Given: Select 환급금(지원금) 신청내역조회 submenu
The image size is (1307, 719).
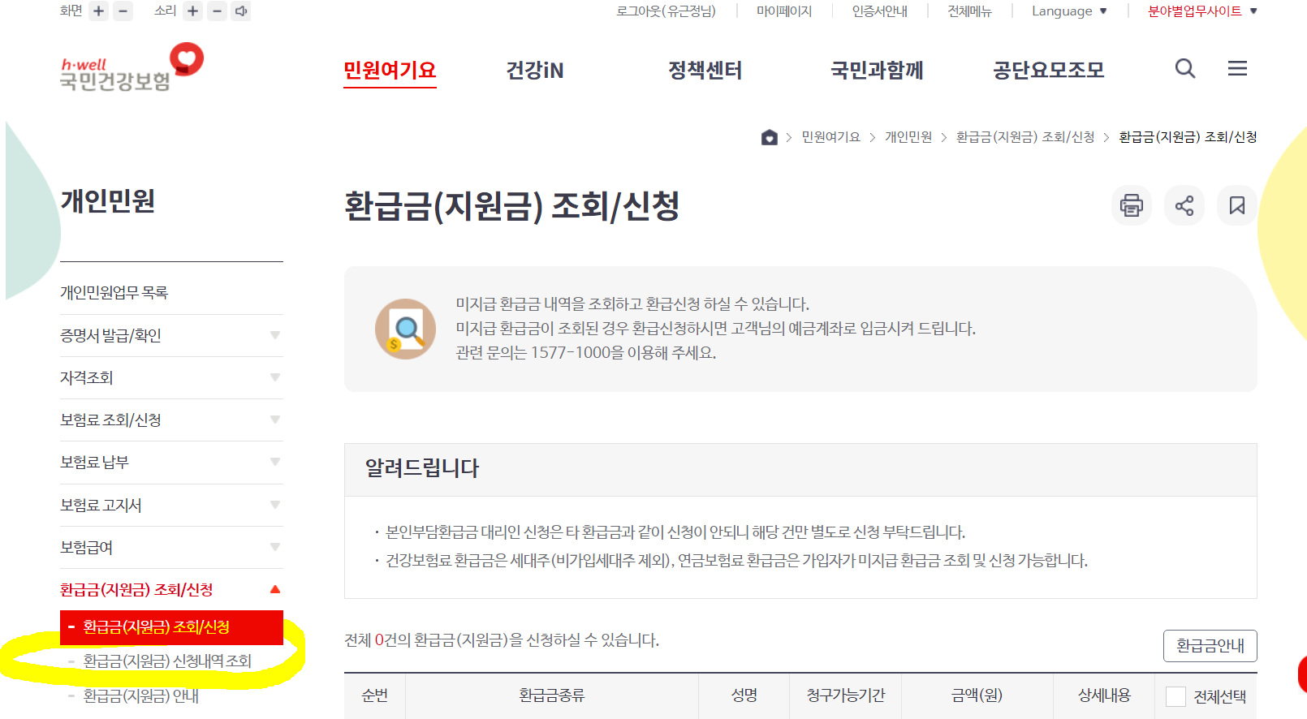Looking at the screenshot, I should (x=167, y=661).
